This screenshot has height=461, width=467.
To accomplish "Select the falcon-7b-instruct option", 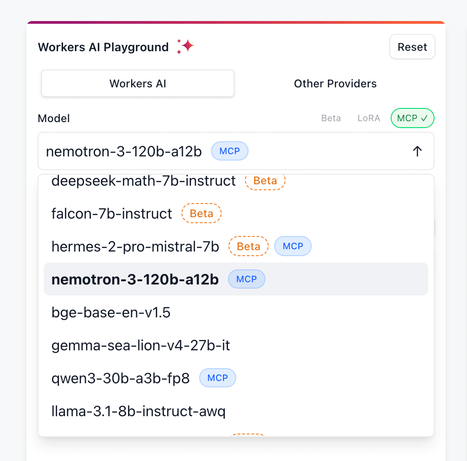I will pyautogui.click(x=112, y=214).
